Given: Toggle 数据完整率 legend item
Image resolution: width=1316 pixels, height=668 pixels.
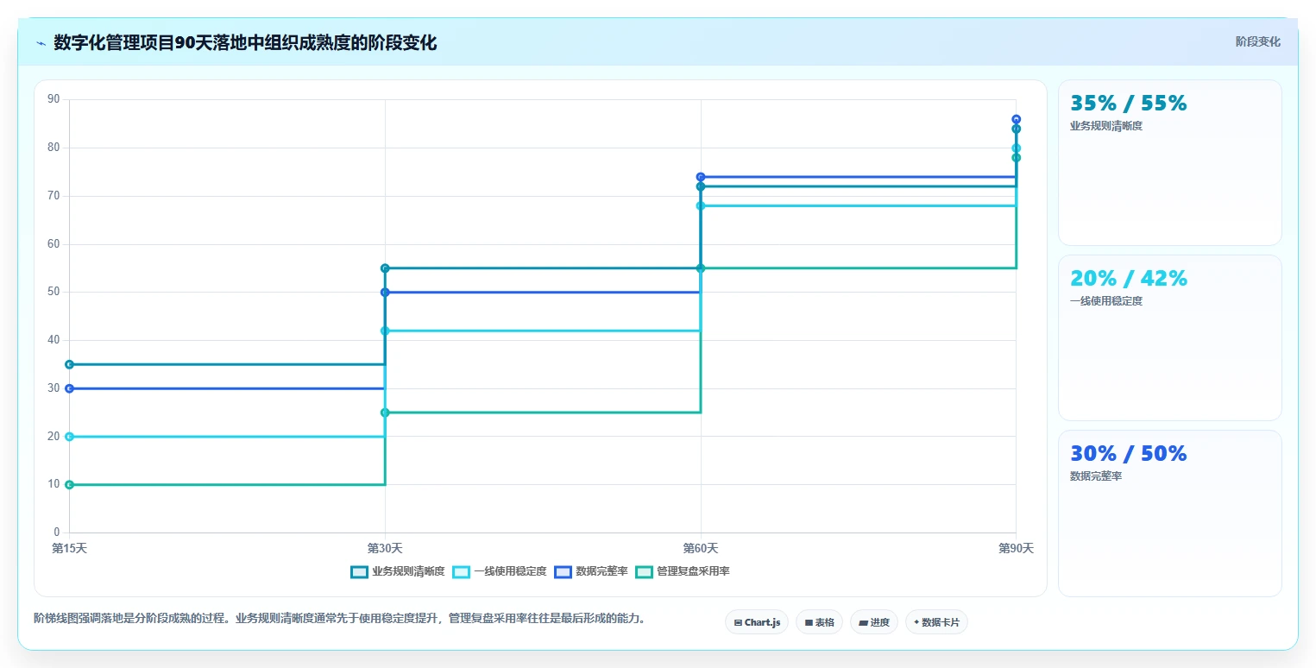Looking at the screenshot, I should (x=591, y=571).
